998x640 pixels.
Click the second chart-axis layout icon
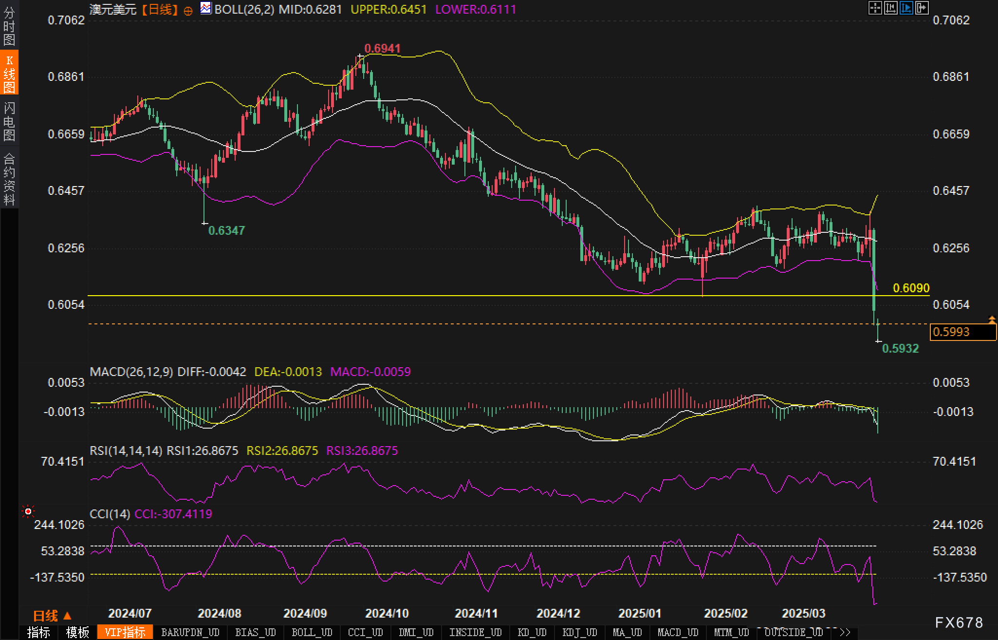890,8
